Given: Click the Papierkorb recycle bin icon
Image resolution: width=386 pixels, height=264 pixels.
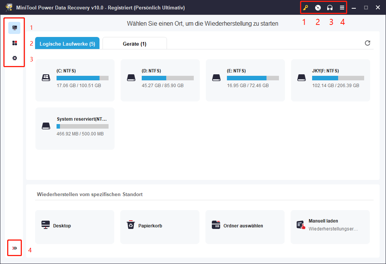Looking at the screenshot, I should (131, 225).
